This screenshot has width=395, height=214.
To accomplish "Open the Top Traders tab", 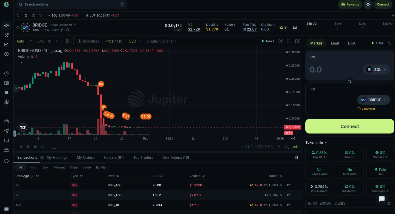I will click(143, 157).
